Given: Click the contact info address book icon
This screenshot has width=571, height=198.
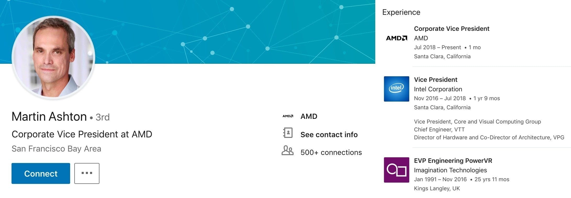Looking at the screenshot, I should click(288, 133).
